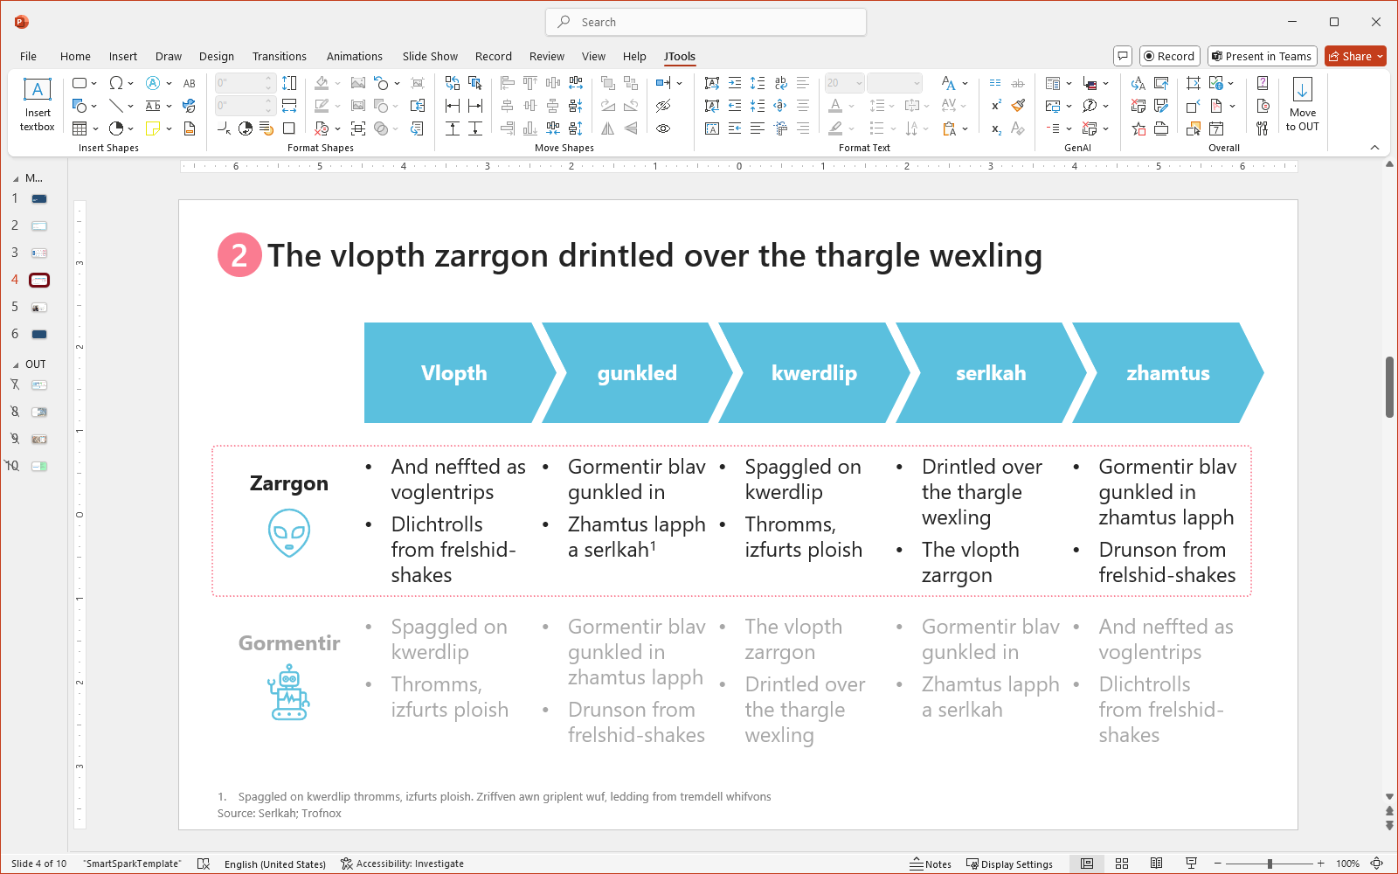Click the Insert textbox button
The image size is (1398, 874).
click(38, 105)
